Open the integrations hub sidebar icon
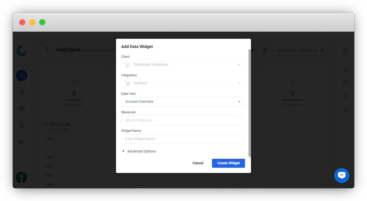Image resolution: width=367 pixels, height=201 pixels. (x=21, y=75)
